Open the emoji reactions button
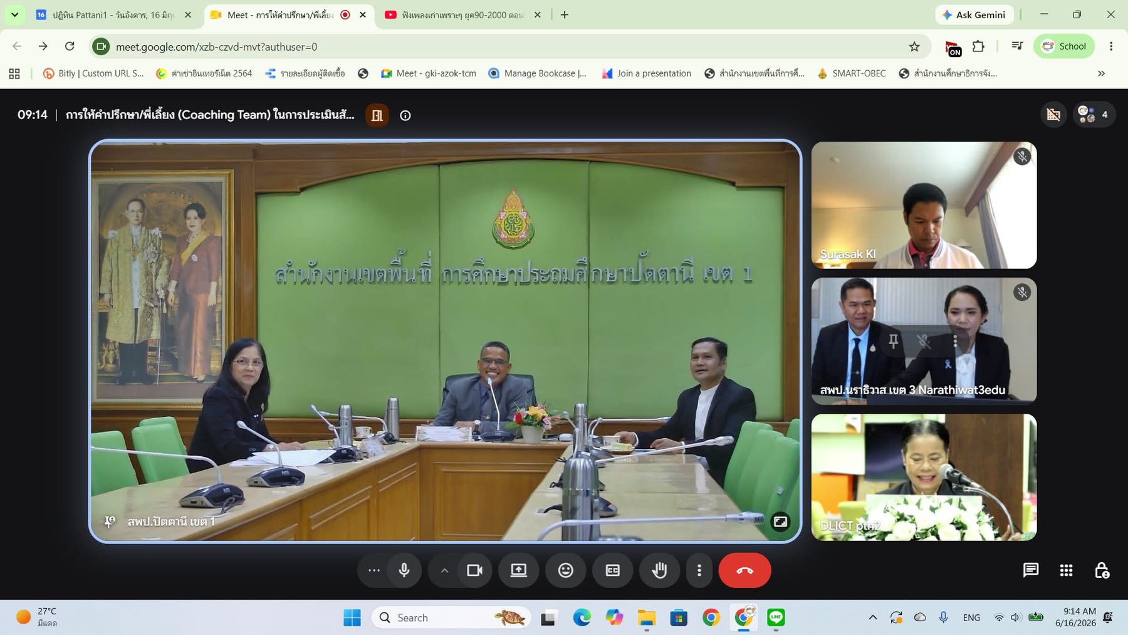 point(565,570)
